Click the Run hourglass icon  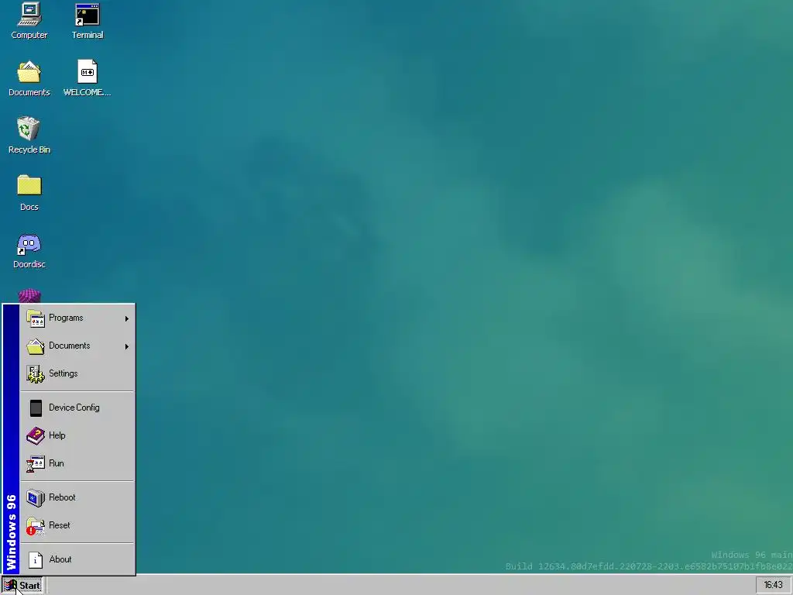point(36,463)
